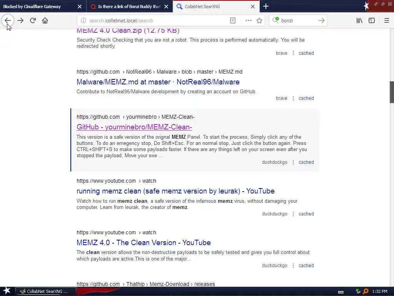Viewport: 394px width, 296px height.
Task: Open cached link for The Clean Version result
Action: [x=306, y=265]
